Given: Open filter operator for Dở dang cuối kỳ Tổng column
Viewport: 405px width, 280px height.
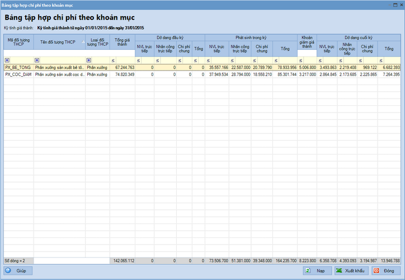Looking at the screenshot, I should click(x=381, y=60).
